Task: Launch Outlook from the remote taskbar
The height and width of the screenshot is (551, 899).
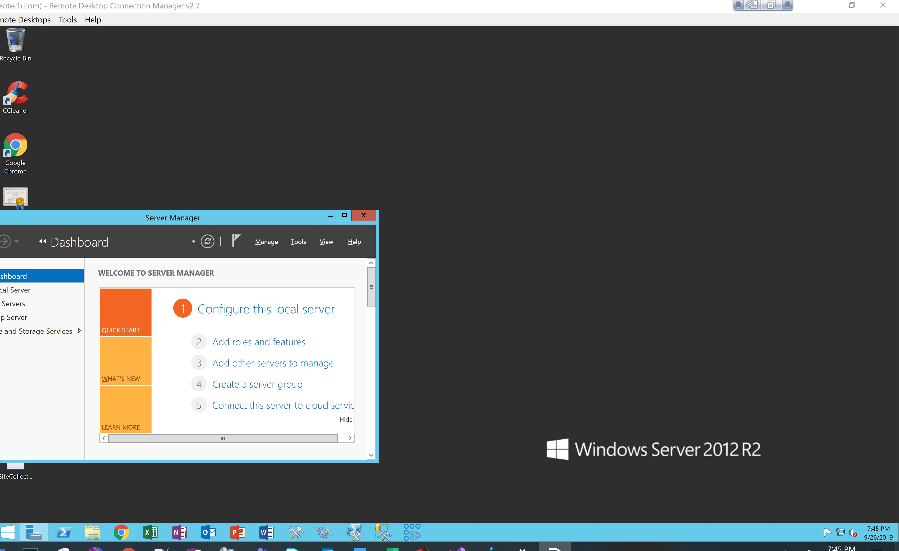Action: point(208,533)
